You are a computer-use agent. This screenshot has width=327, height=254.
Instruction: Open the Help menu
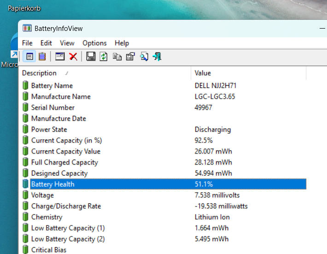[x=122, y=43]
